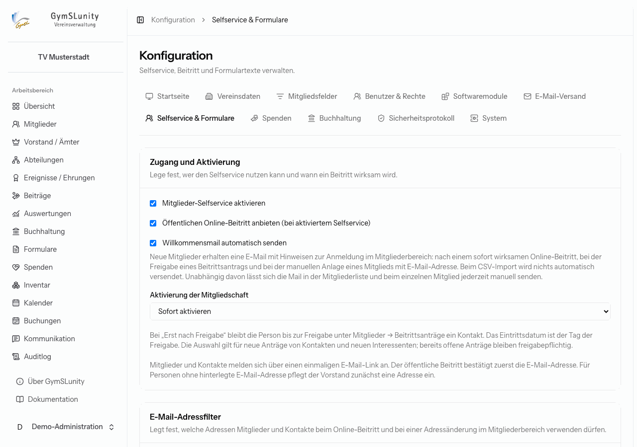Toggle Willkommensmail automatisch senden checkbox
The height and width of the screenshot is (447, 637).
[x=153, y=243]
